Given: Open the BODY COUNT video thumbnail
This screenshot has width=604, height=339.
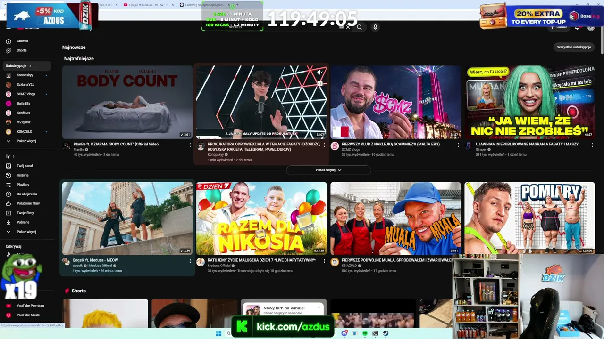Looking at the screenshot, I should 127,102.
